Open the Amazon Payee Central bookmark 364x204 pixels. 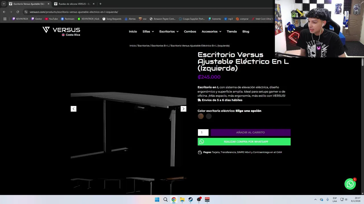pyautogui.click(x=163, y=19)
